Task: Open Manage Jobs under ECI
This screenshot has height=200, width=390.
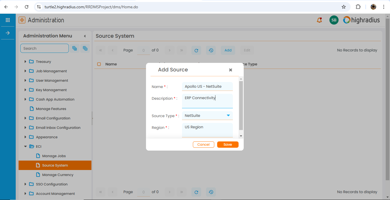Action: [x=54, y=156]
